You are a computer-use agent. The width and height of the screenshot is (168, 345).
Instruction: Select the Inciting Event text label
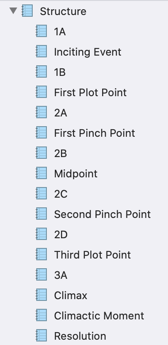point(88,52)
